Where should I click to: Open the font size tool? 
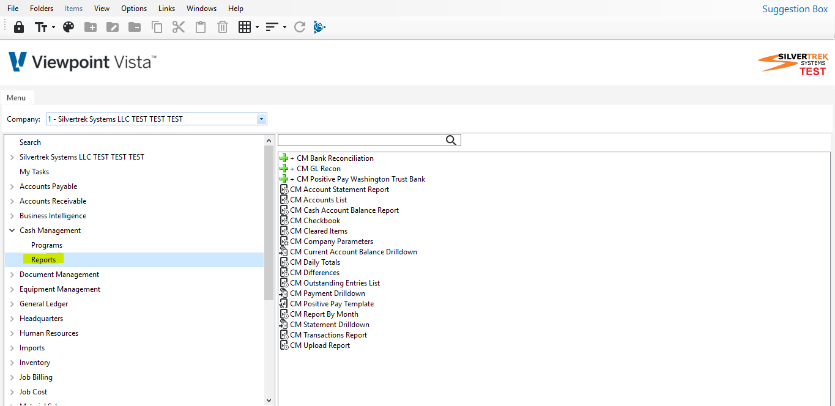point(41,27)
